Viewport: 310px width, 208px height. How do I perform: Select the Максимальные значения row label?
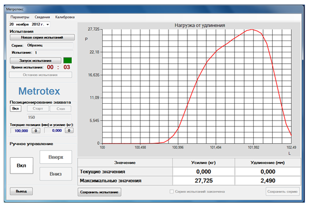[125, 180]
